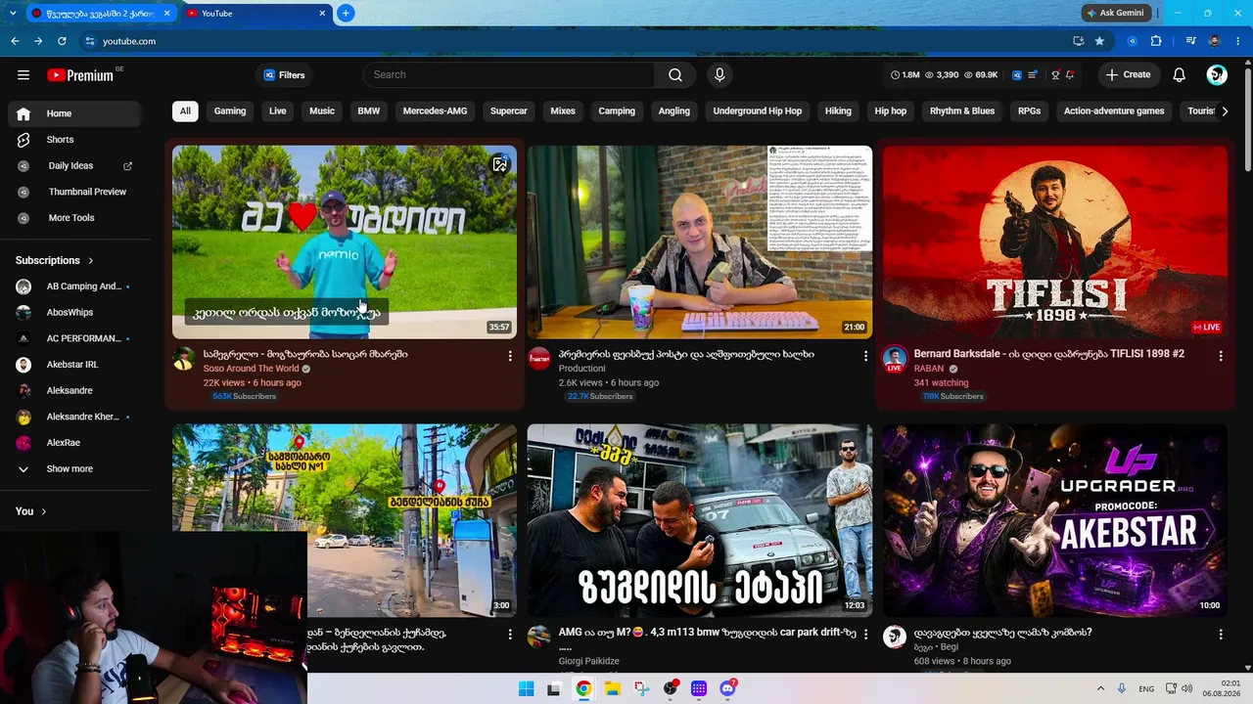Image resolution: width=1253 pixels, height=704 pixels.
Task: Open the vidIQ extension in browser toolbar
Action: 1133,41
